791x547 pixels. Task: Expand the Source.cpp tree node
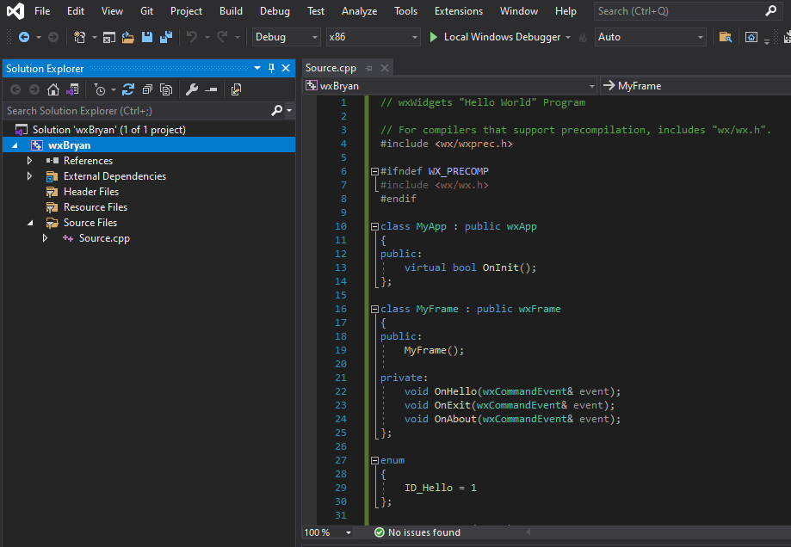pos(45,238)
